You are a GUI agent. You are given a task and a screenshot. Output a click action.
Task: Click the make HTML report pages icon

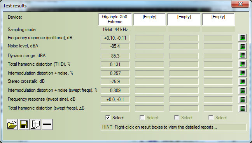[x=35, y=124]
